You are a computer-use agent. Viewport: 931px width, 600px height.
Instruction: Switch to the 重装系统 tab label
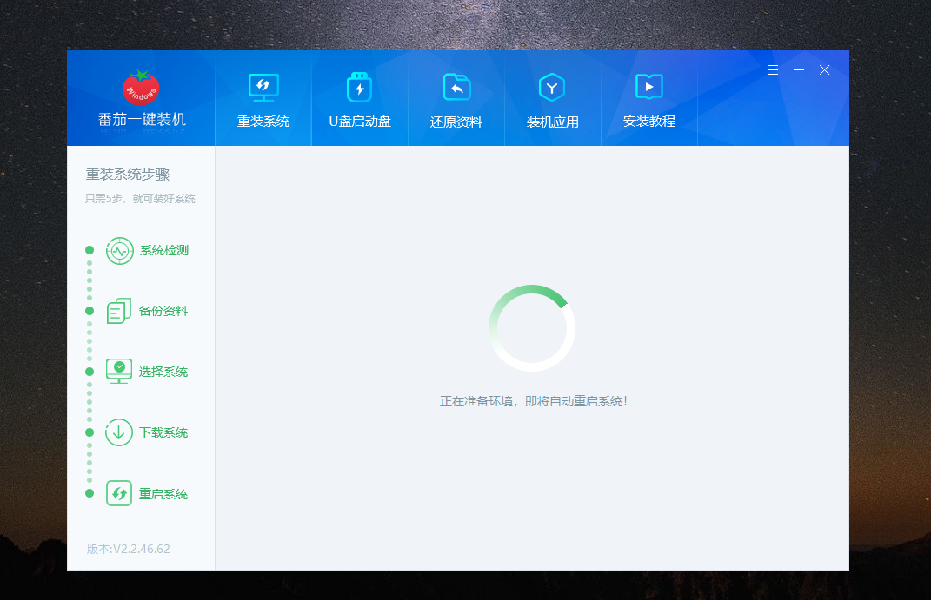(263, 122)
